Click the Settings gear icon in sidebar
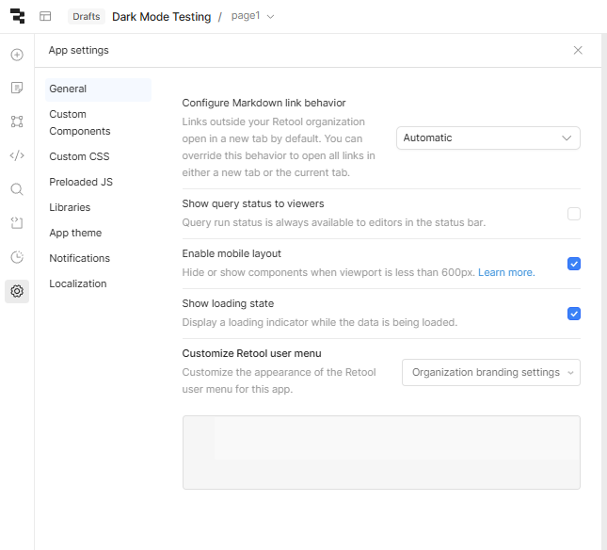The image size is (607, 550). (x=17, y=291)
